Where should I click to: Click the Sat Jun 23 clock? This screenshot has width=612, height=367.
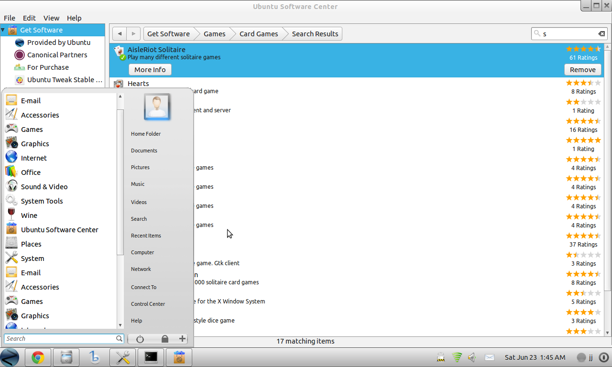click(x=535, y=357)
